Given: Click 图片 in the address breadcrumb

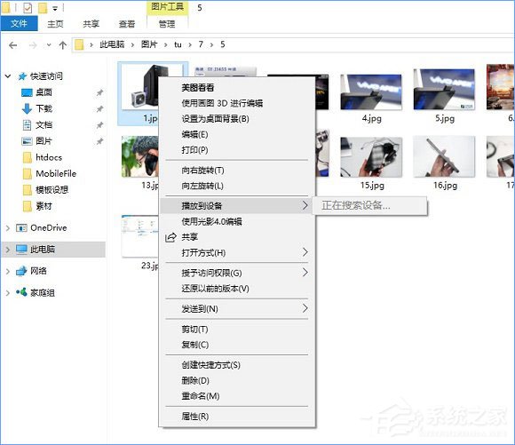Looking at the screenshot, I should pos(149,44).
